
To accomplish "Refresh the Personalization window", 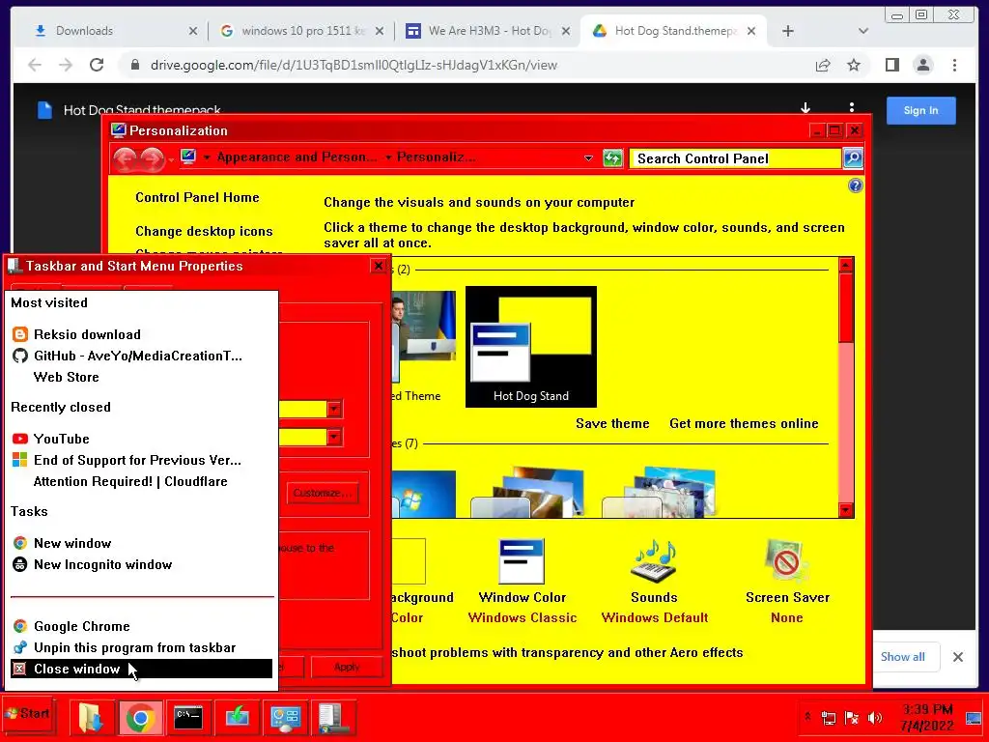I will [612, 158].
